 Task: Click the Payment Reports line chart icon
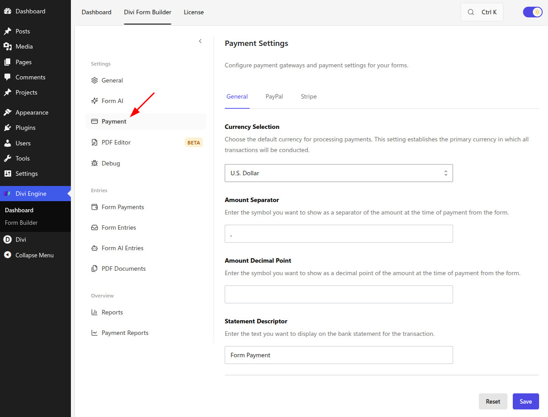pyautogui.click(x=95, y=333)
